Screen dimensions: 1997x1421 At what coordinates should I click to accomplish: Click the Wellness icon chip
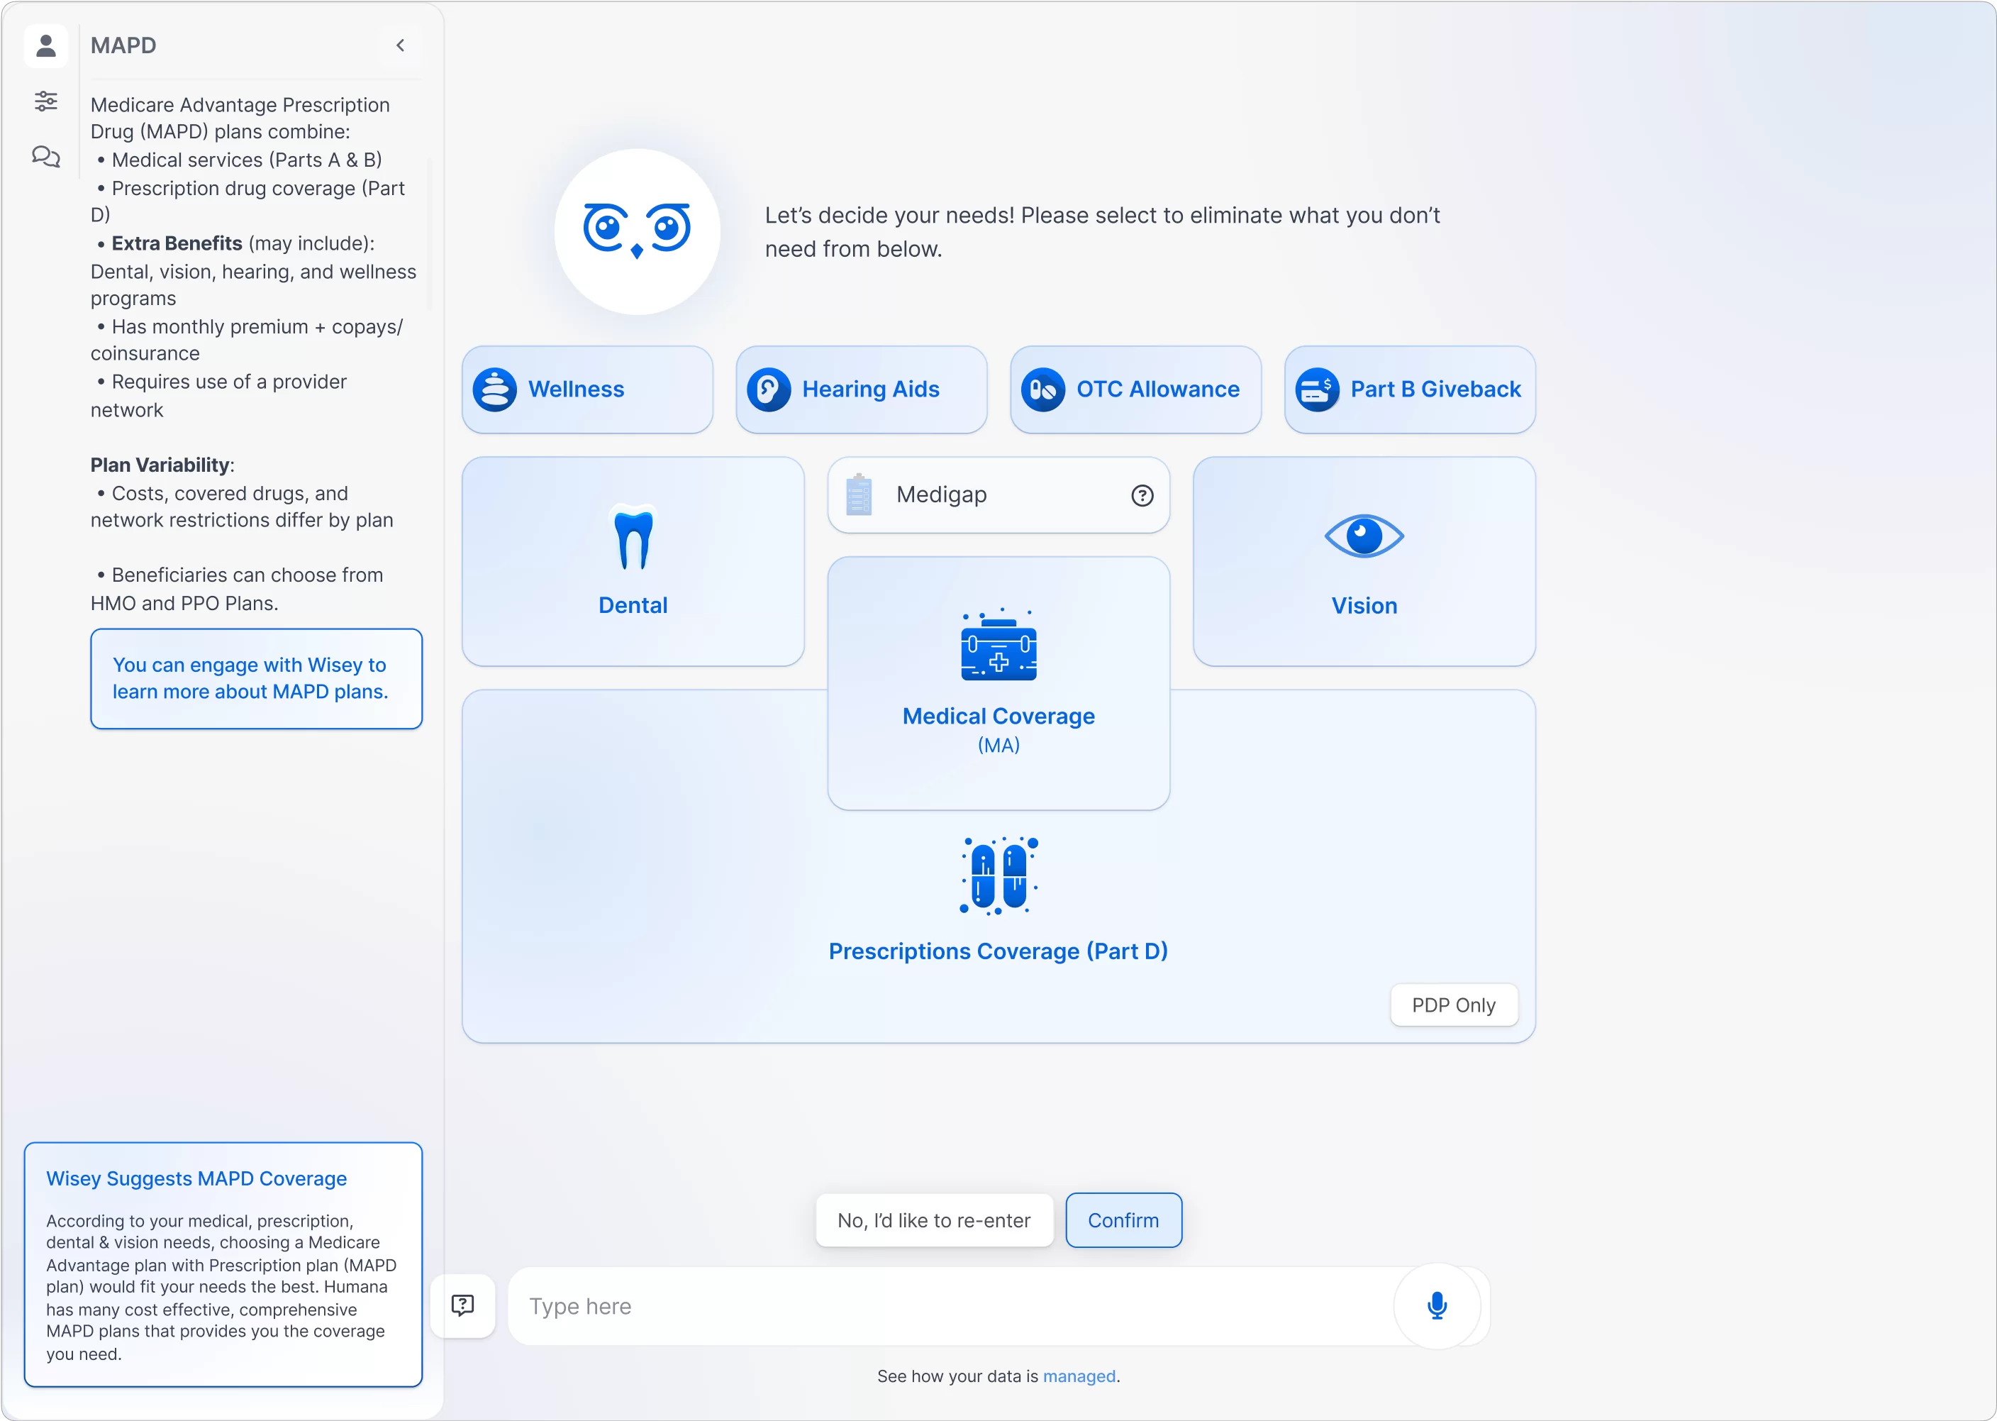(496, 389)
